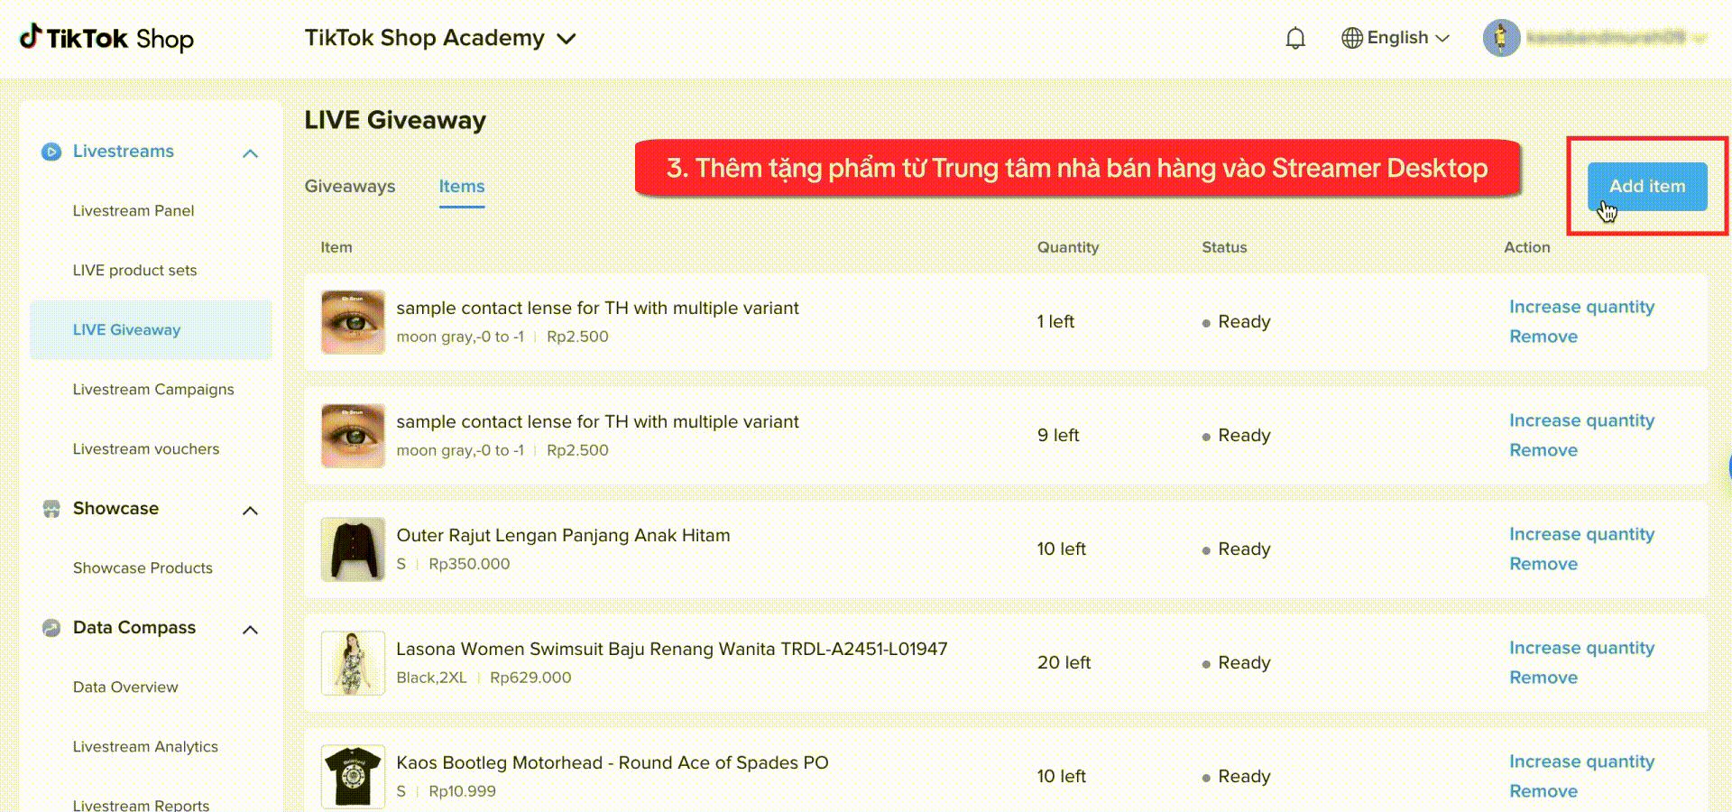
Task: Click the Kaos Bootleg Motorhead shirt thumbnail
Action: [x=353, y=776]
